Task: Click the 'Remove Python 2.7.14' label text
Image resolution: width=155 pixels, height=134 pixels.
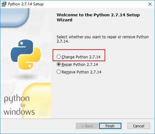Action: tap(81, 72)
